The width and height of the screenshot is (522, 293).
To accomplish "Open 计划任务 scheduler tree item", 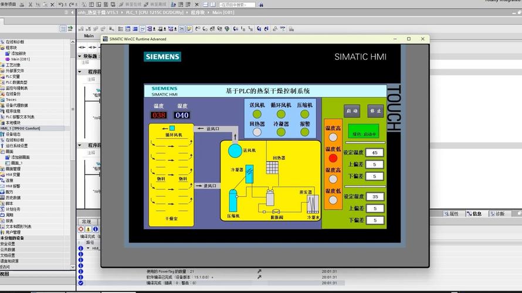I will pos(13,209).
